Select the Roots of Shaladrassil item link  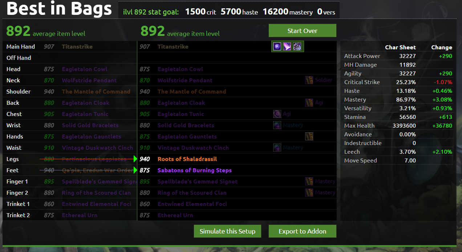[187, 159]
